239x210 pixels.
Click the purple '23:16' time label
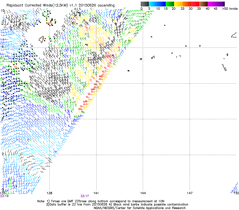coord(4,196)
